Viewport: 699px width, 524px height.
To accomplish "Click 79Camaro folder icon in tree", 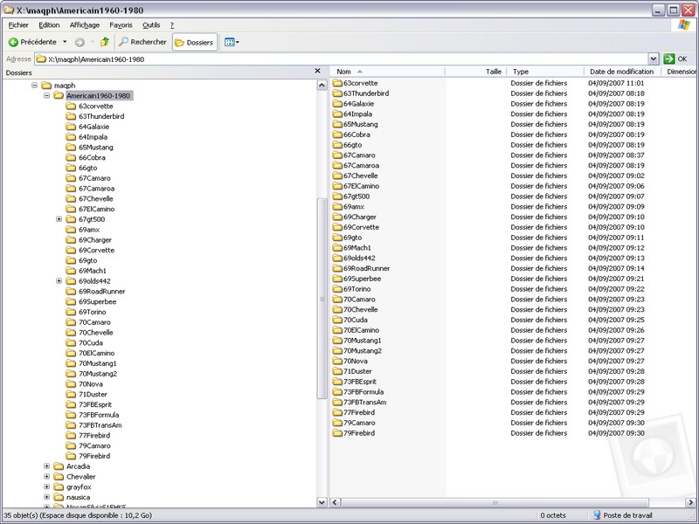I will click(71, 445).
